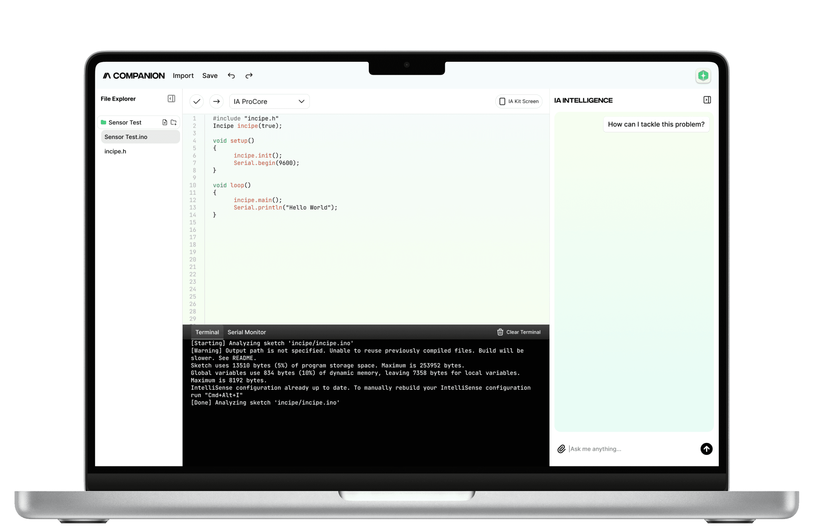Click the send message arrow button
Viewport: 814px width, 528px height.
tap(706, 449)
